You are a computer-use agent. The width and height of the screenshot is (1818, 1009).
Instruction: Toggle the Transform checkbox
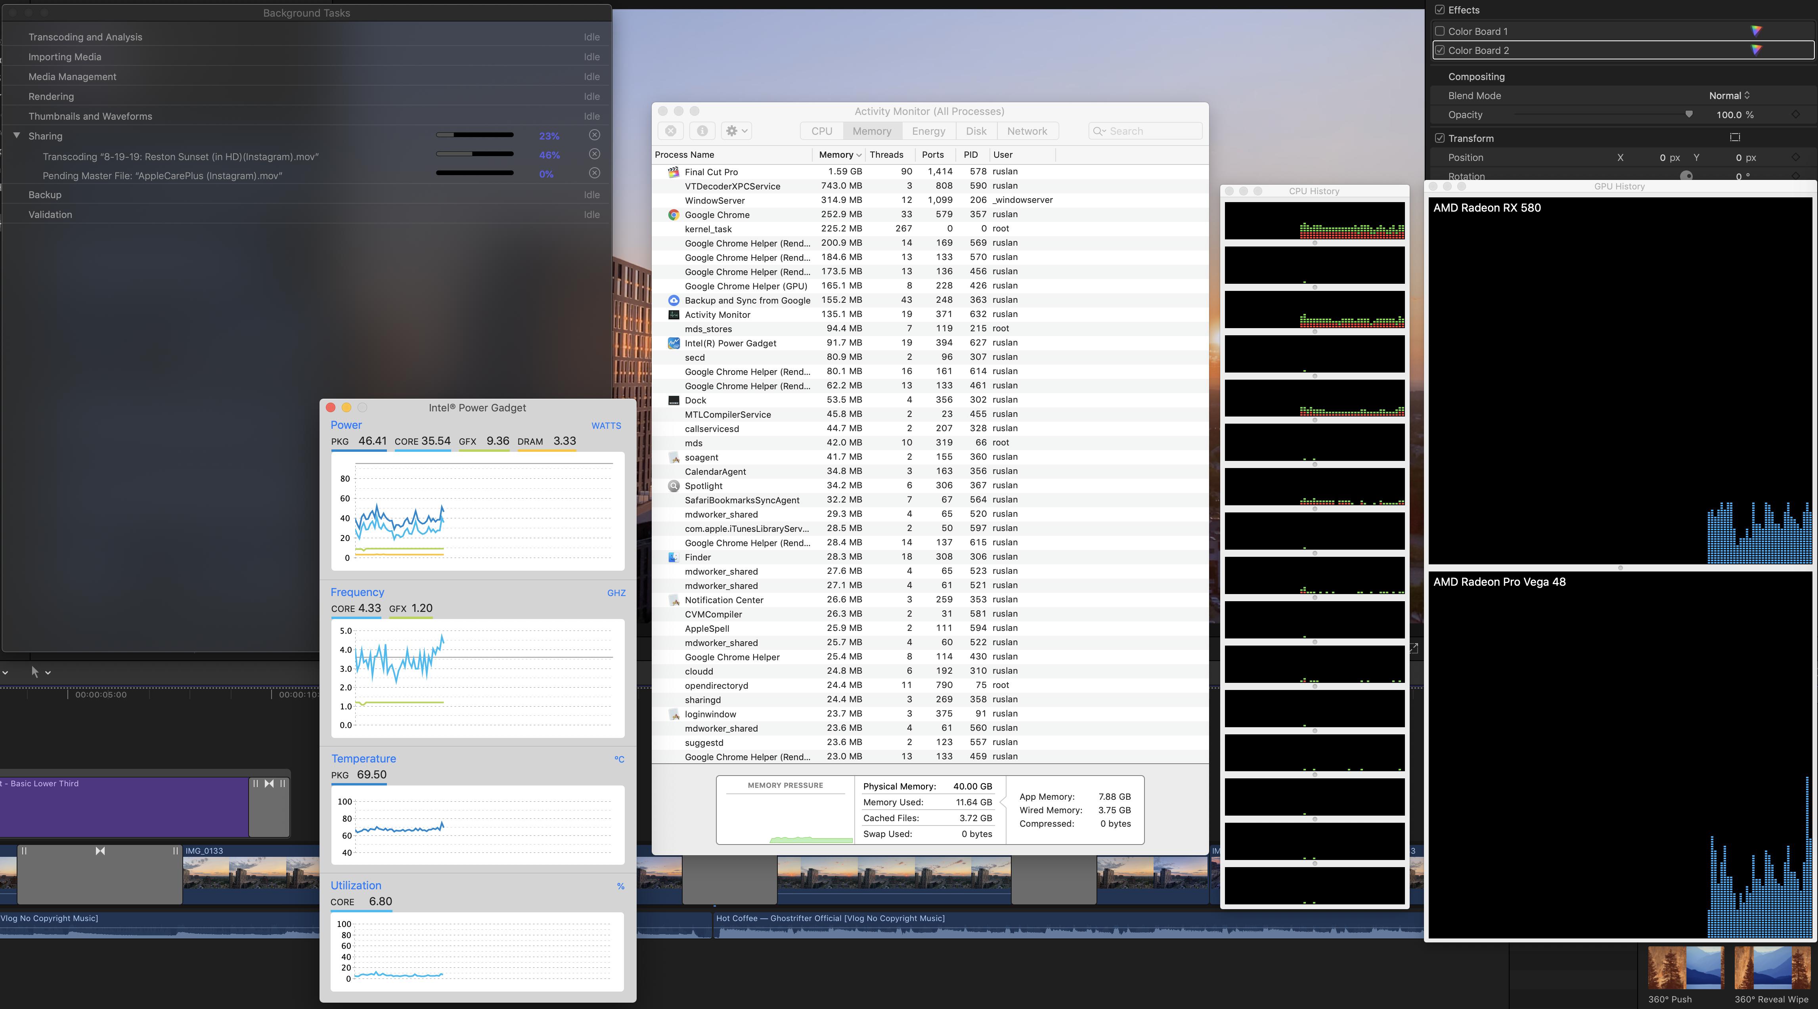click(x=1440, y=138)
